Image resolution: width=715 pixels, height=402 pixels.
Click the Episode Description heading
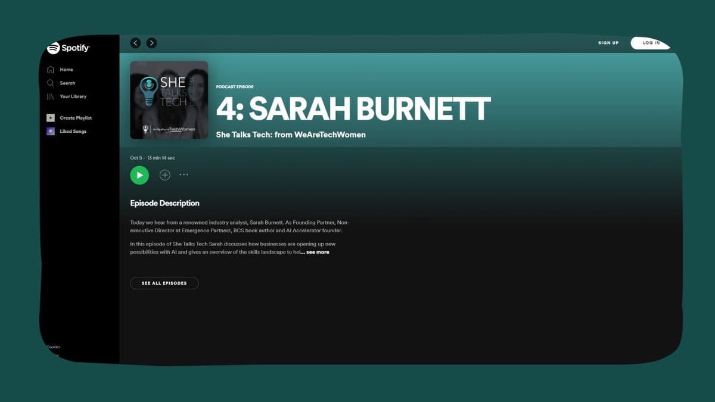(x=164, y=203)
